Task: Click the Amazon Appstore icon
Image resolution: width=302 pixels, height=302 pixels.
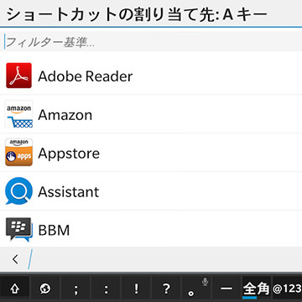Action: click(18, 153)
